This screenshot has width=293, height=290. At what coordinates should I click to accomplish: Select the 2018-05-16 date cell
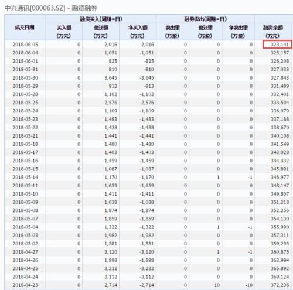click(25, 161)
